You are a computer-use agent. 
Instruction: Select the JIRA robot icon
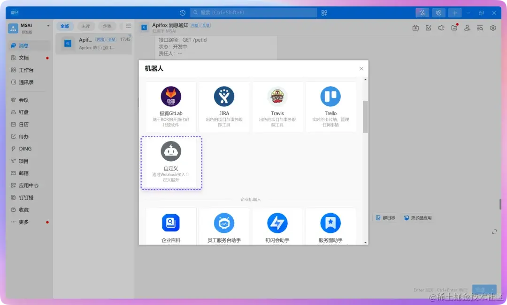click(x=224, y=97)
